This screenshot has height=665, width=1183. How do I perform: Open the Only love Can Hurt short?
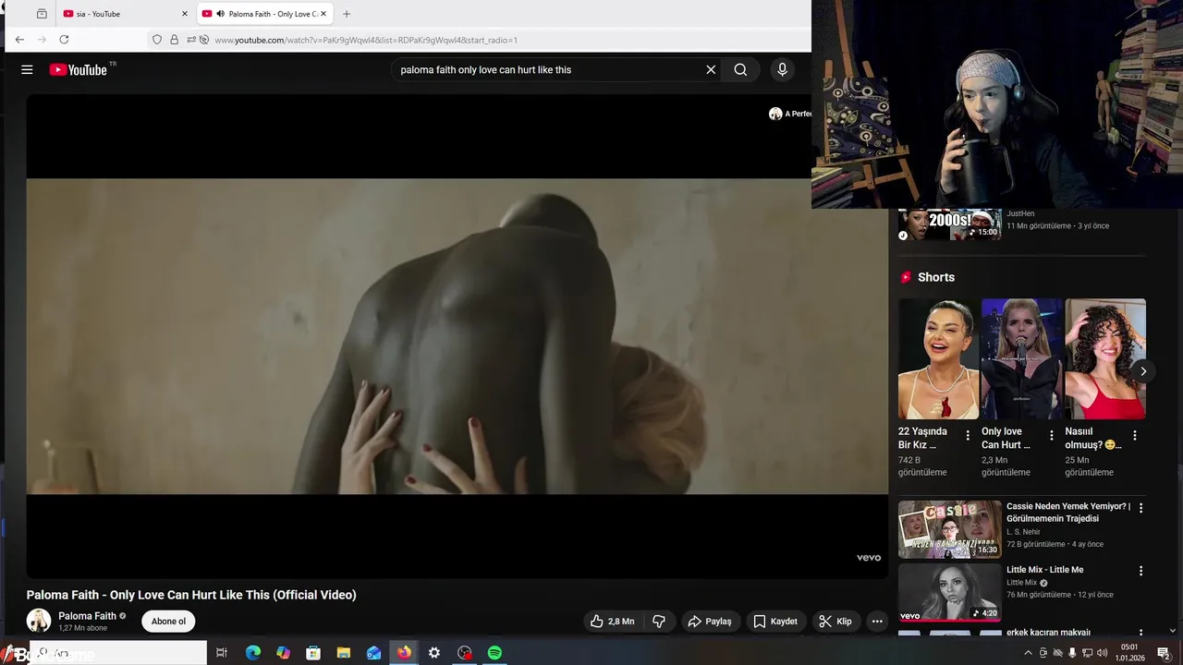tap(1021, 358)
